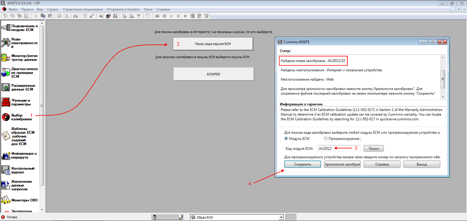Viewport: 467px width, 221px height.
Task: Click the Сохранить button in dialog
Action: point(303,164)
